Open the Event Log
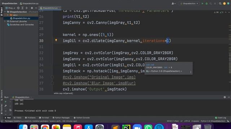 pyautogui.click(x=221, y=118)
